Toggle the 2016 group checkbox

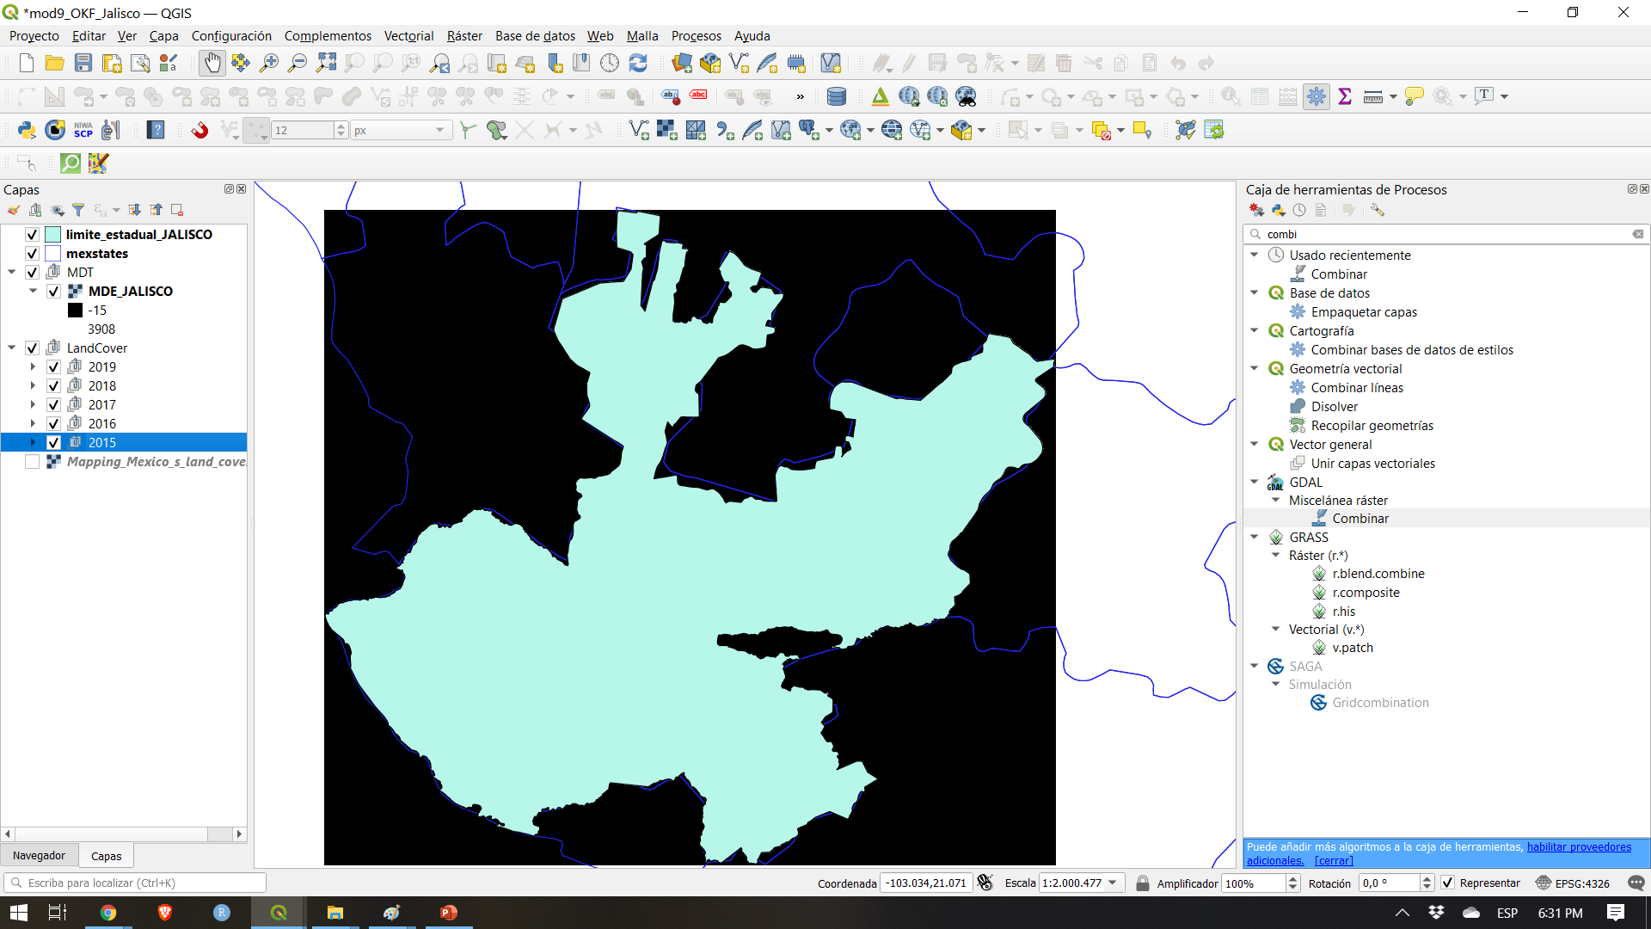tap(53, 423)
